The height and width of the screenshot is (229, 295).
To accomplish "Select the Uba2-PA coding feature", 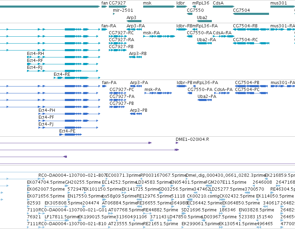I will (205, 100).
